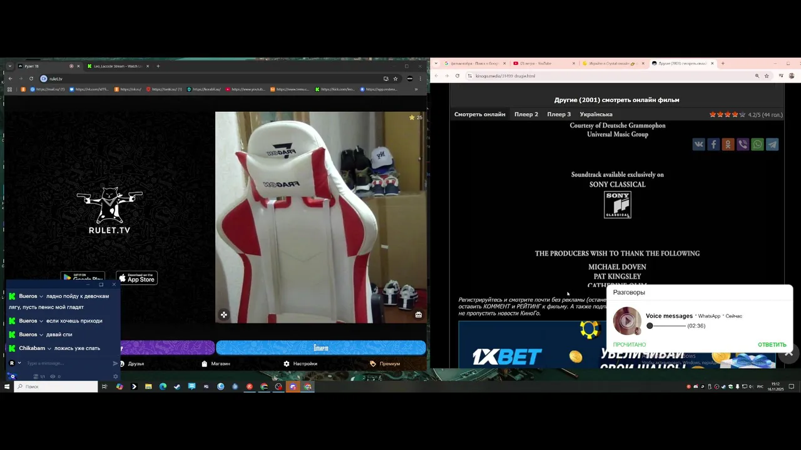
Task: Click ОТВЕТИТЬ on the WhatsApp notification
Action: coord(772,345)
